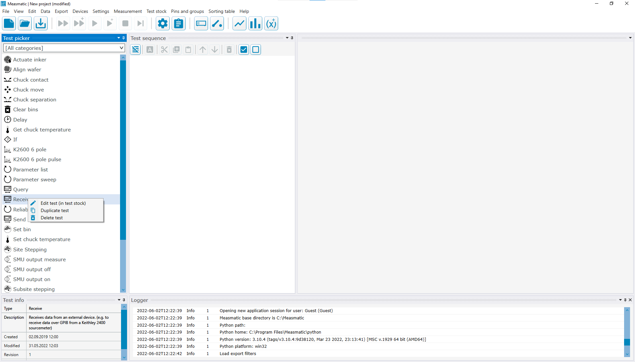
Task: Click the duplicate item icon in Test sequence
Action: point(176,50)
